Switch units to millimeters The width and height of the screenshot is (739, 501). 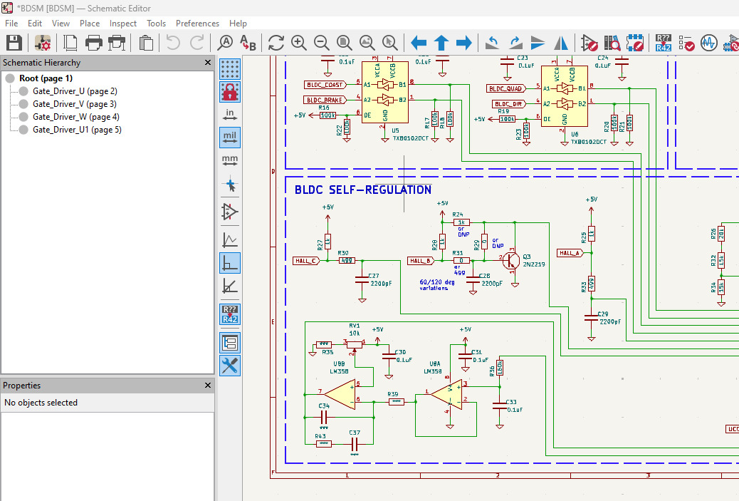230,160
